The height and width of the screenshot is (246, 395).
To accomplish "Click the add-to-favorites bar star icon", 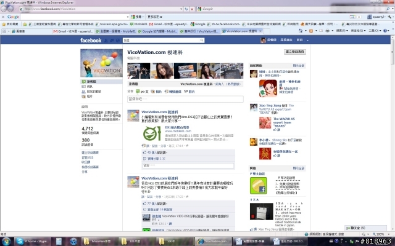I will (x=25, y=24).
